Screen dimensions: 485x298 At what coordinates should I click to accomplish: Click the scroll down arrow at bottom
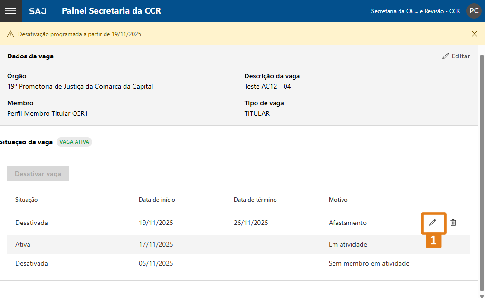pyautogui.click(x=482, y=295)
